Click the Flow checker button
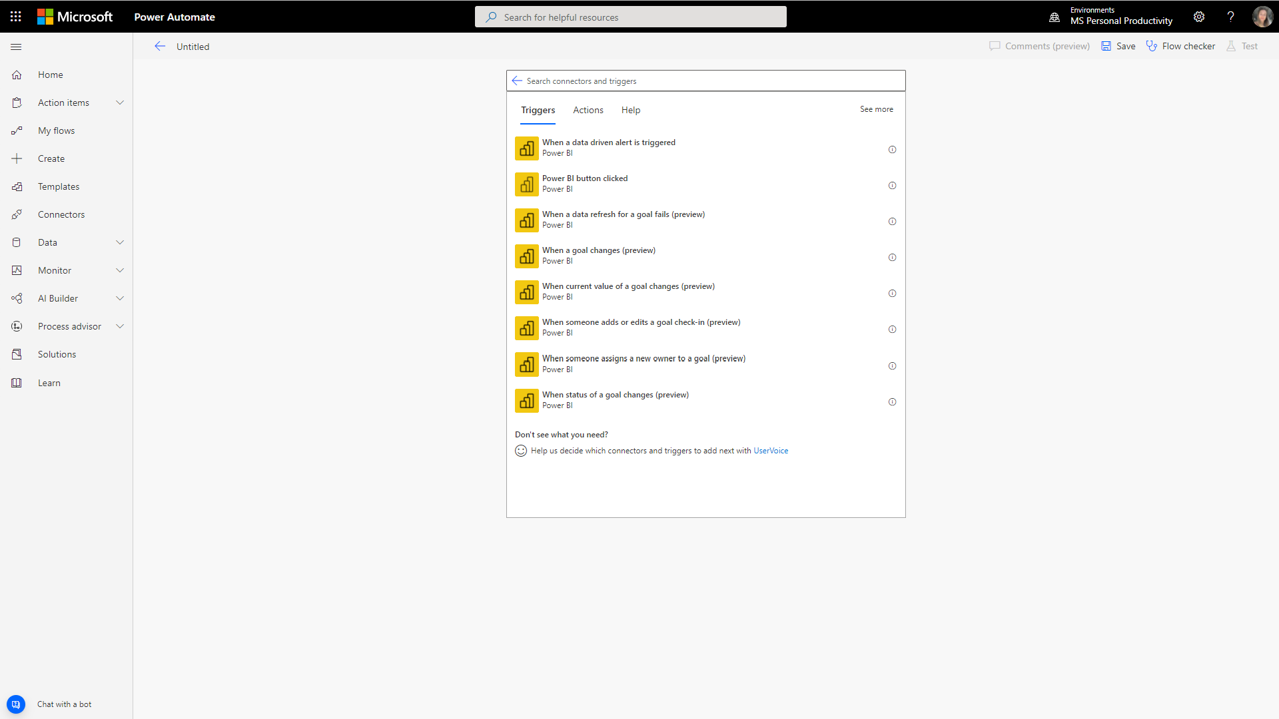 1180,46
